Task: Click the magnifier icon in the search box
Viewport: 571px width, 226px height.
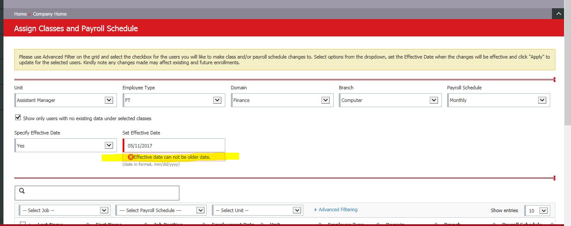Action: (x=22, y=191)
